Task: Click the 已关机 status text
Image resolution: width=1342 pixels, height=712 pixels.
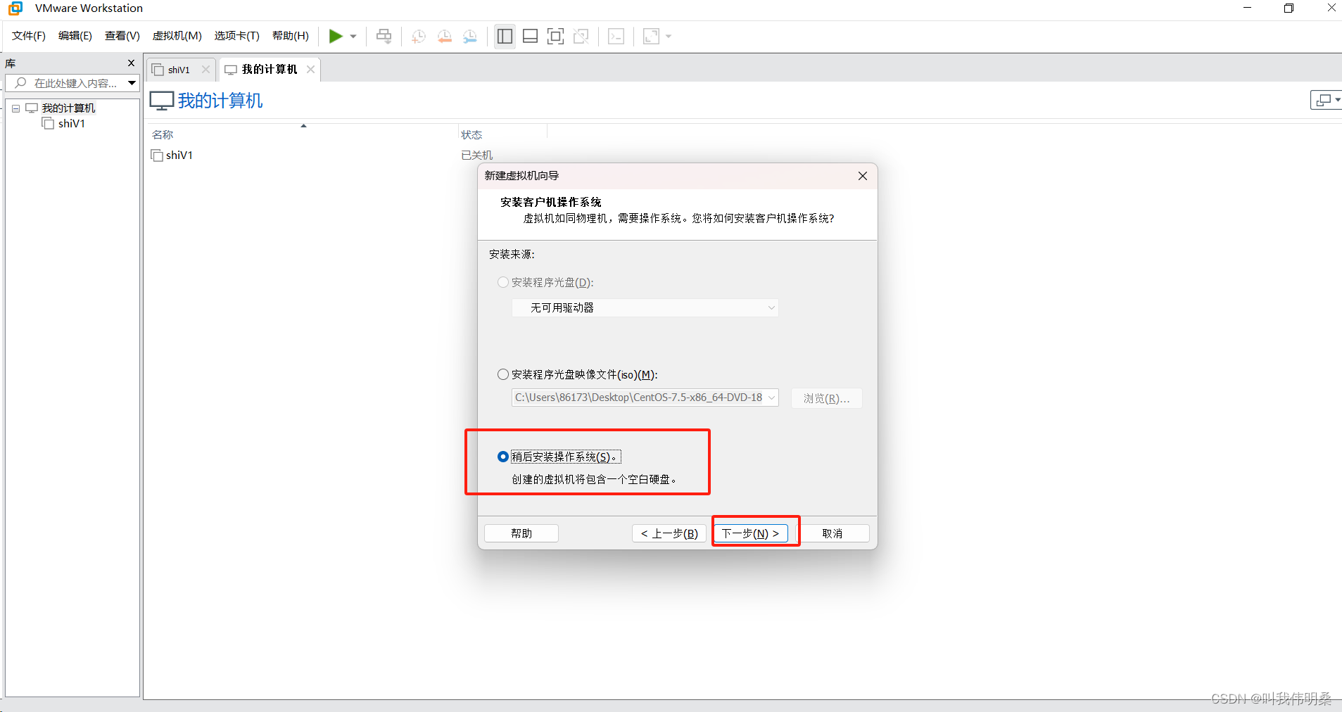Action: coord(476,155)
